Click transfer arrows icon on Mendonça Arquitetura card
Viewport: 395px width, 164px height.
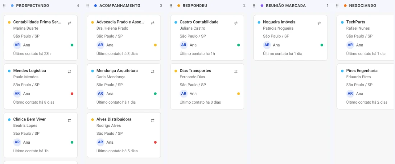(153, 71)
